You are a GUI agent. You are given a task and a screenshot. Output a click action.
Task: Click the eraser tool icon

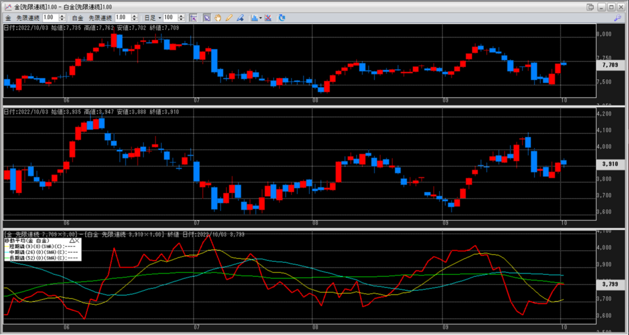[240, 18]
